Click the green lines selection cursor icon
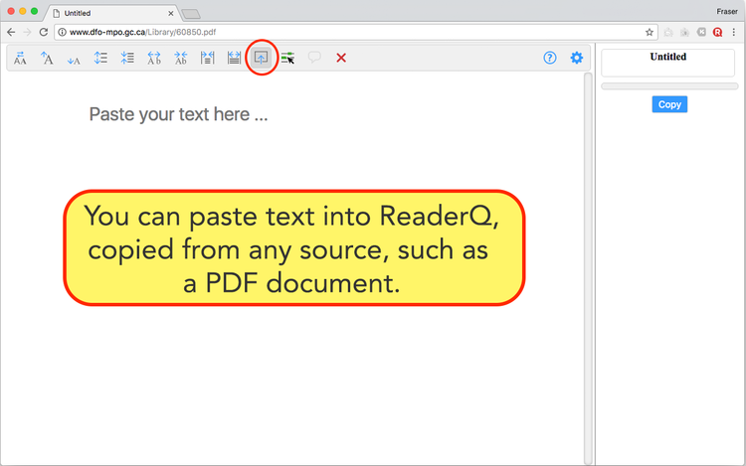The width and height of the screenshot is (746, 466). click(287, 58)
